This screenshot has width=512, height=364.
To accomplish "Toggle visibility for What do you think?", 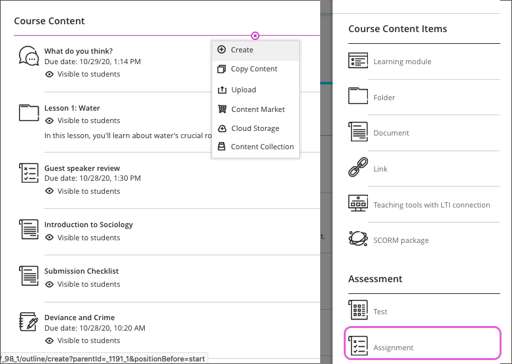I will pos(82,74).
